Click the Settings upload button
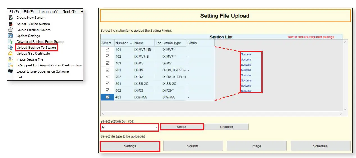The width and height of the screenshot is (356, 158). click(130, 146)
